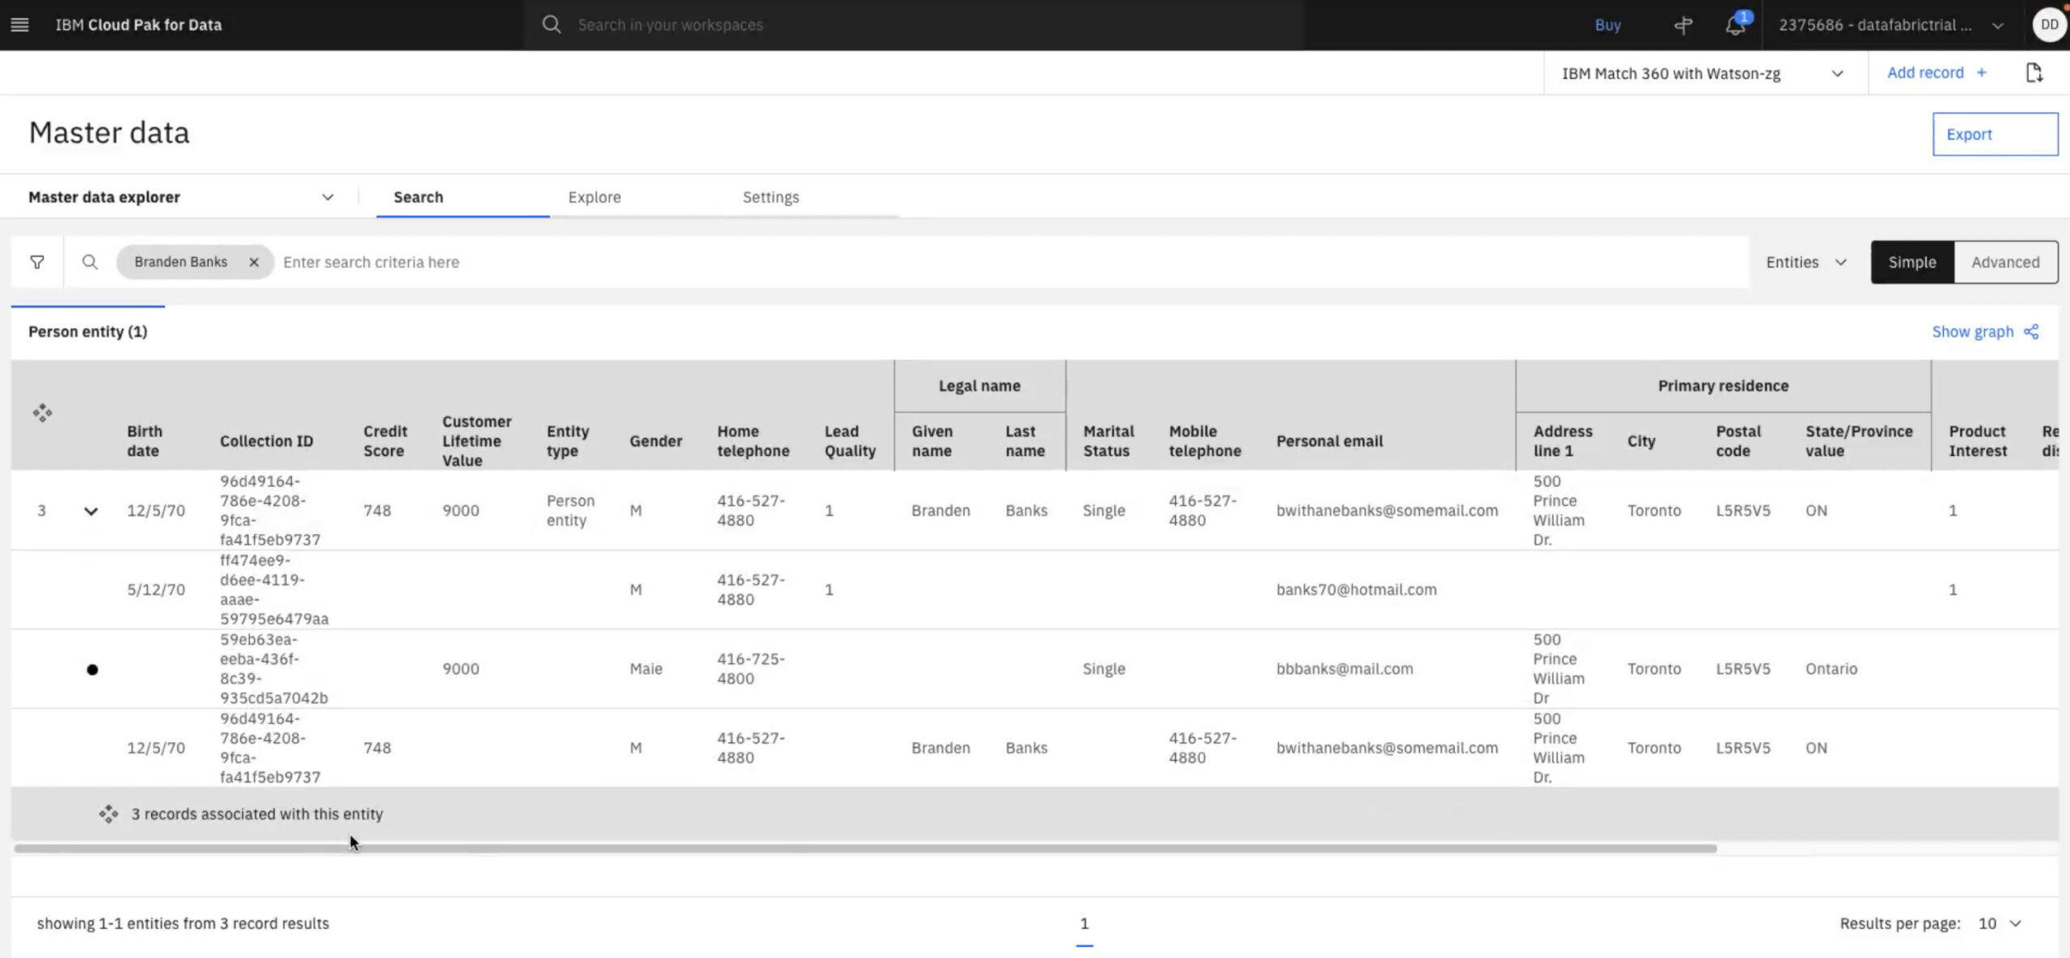The image size is (2070, 958).
Task: Remove the Branden Banks search tag
Action: [254, 262]
